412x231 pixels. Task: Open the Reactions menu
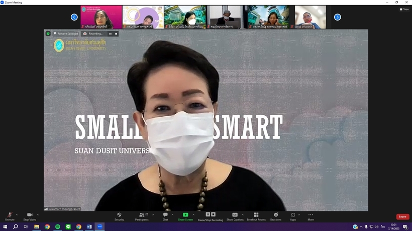[276, 216]
